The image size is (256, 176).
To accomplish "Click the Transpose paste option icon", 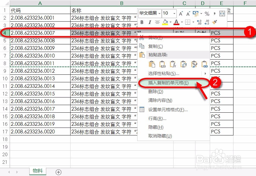I will coord(184,64).
